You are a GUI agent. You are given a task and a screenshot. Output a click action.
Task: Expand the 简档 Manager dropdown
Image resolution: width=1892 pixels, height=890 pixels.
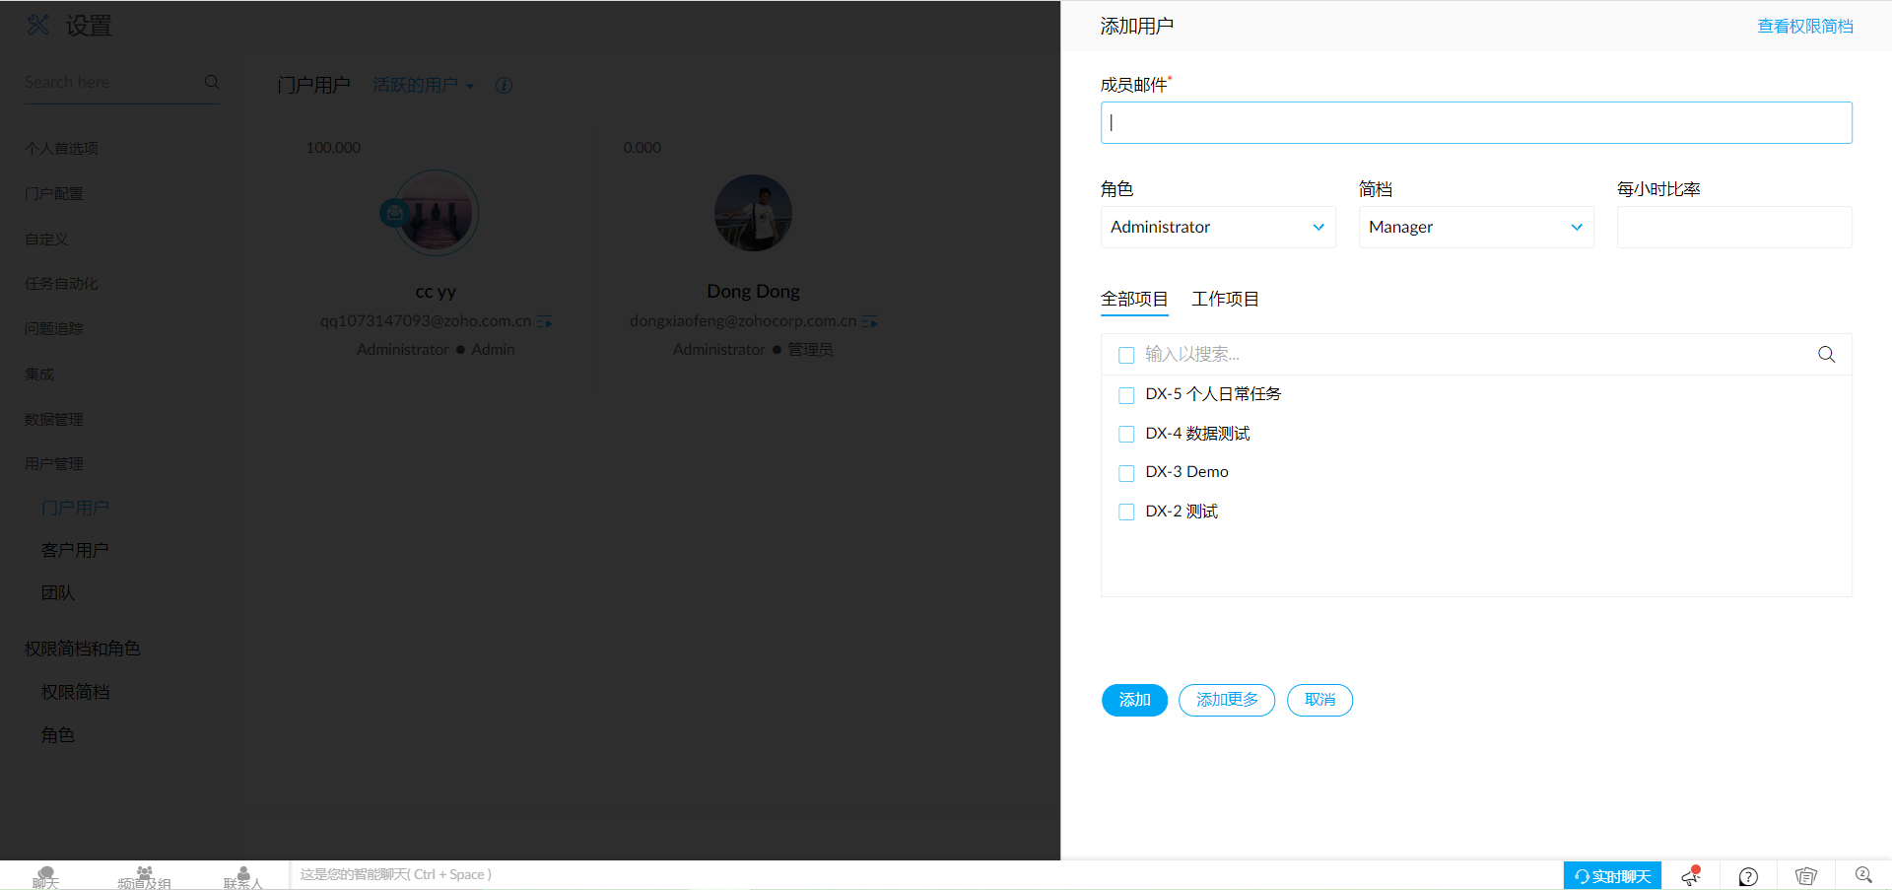tap(1475, 228)
